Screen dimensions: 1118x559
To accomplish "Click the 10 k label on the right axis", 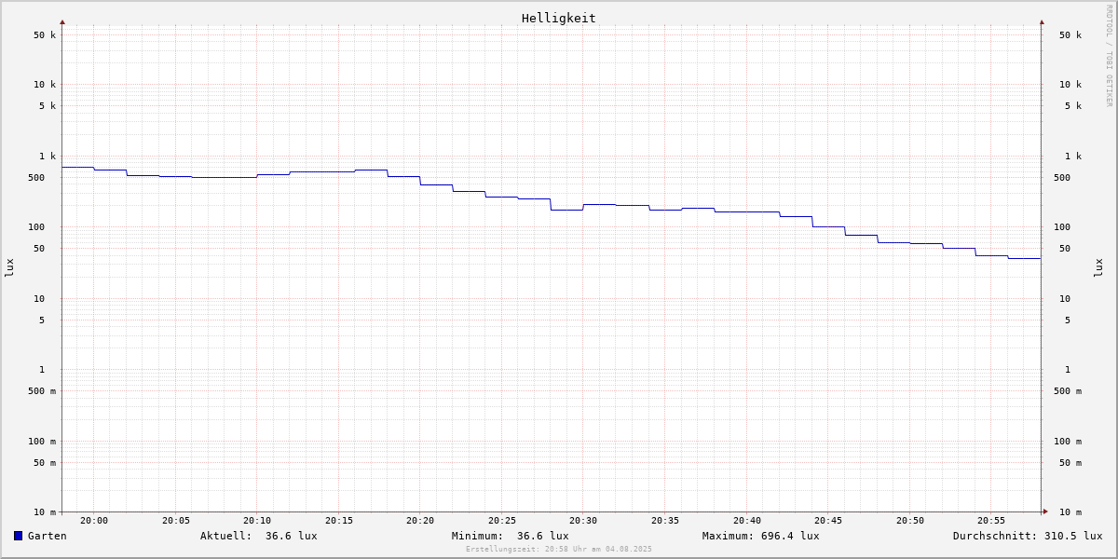I will click(1070, 85).
